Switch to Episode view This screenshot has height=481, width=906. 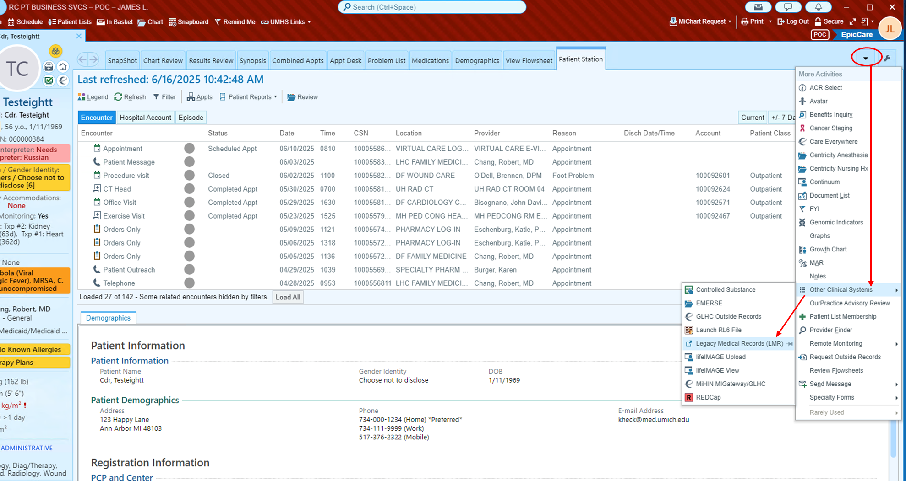[191, 118]
